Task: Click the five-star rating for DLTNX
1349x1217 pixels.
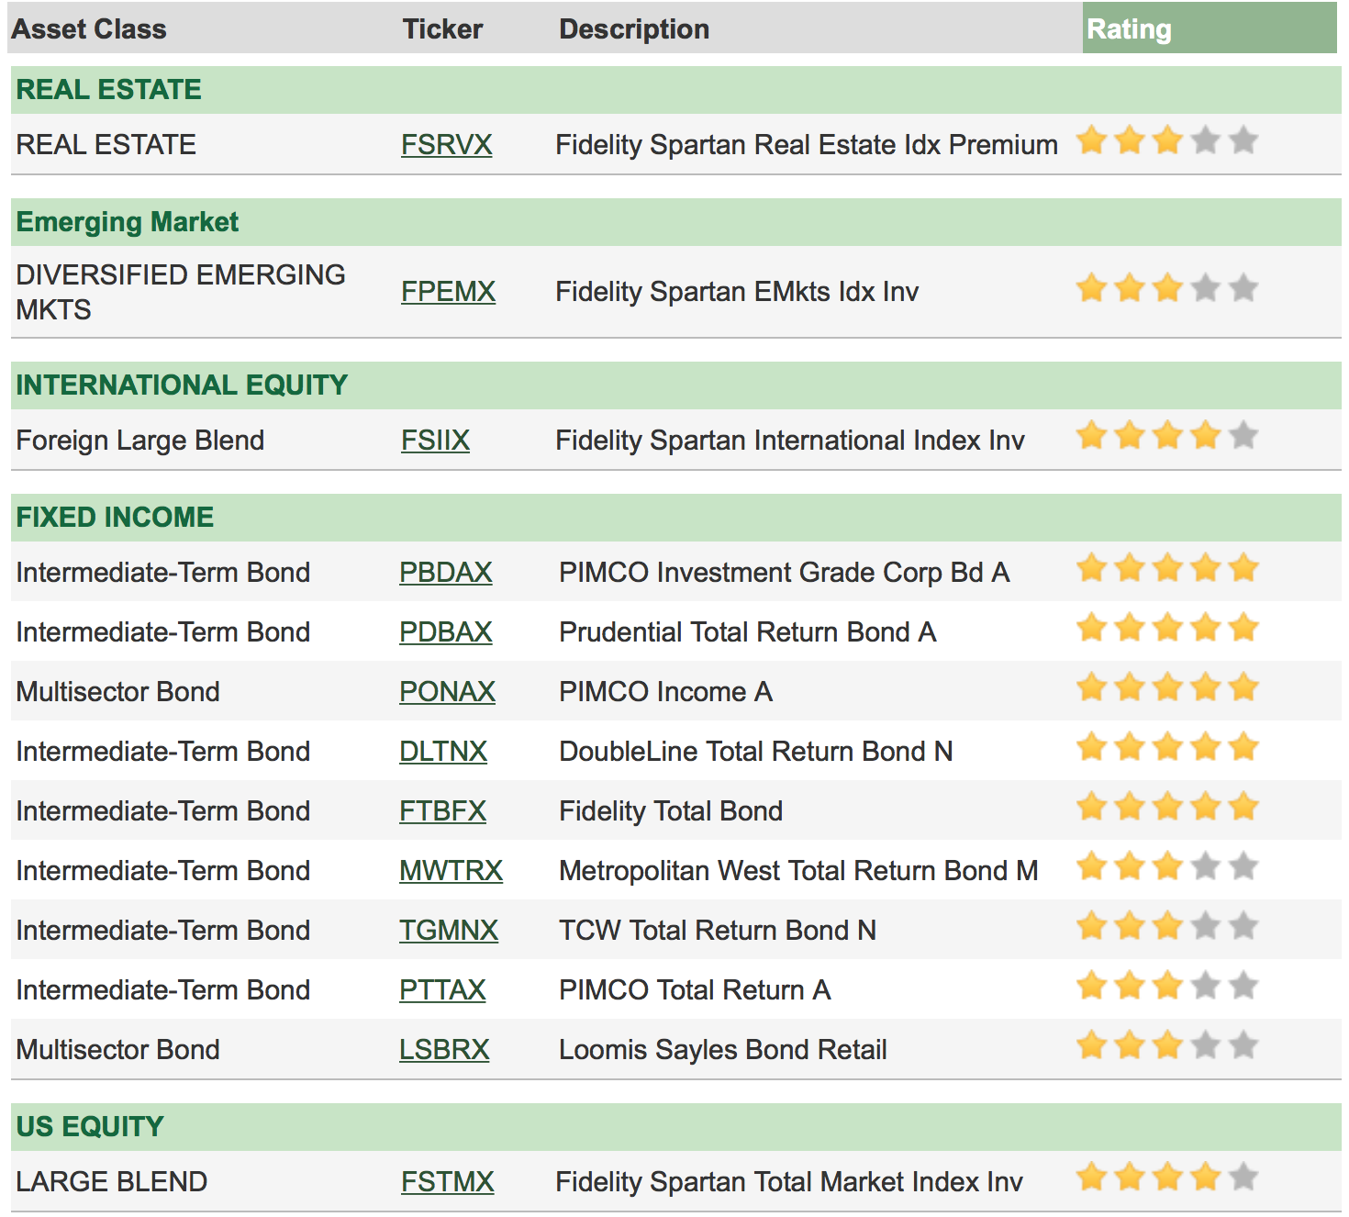Action: click(x=1167, y=747)
